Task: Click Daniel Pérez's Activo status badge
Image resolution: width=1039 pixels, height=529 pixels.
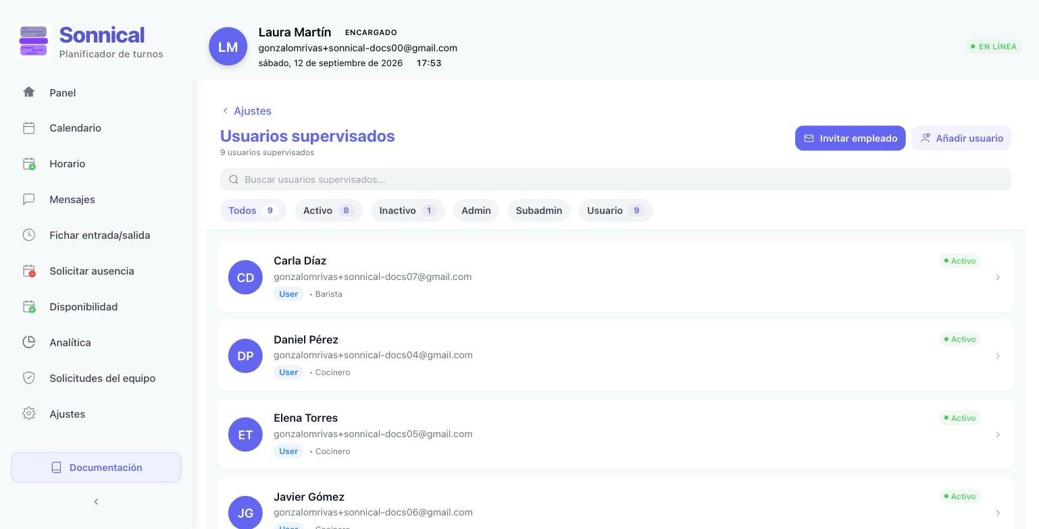Action: point(959,339)
